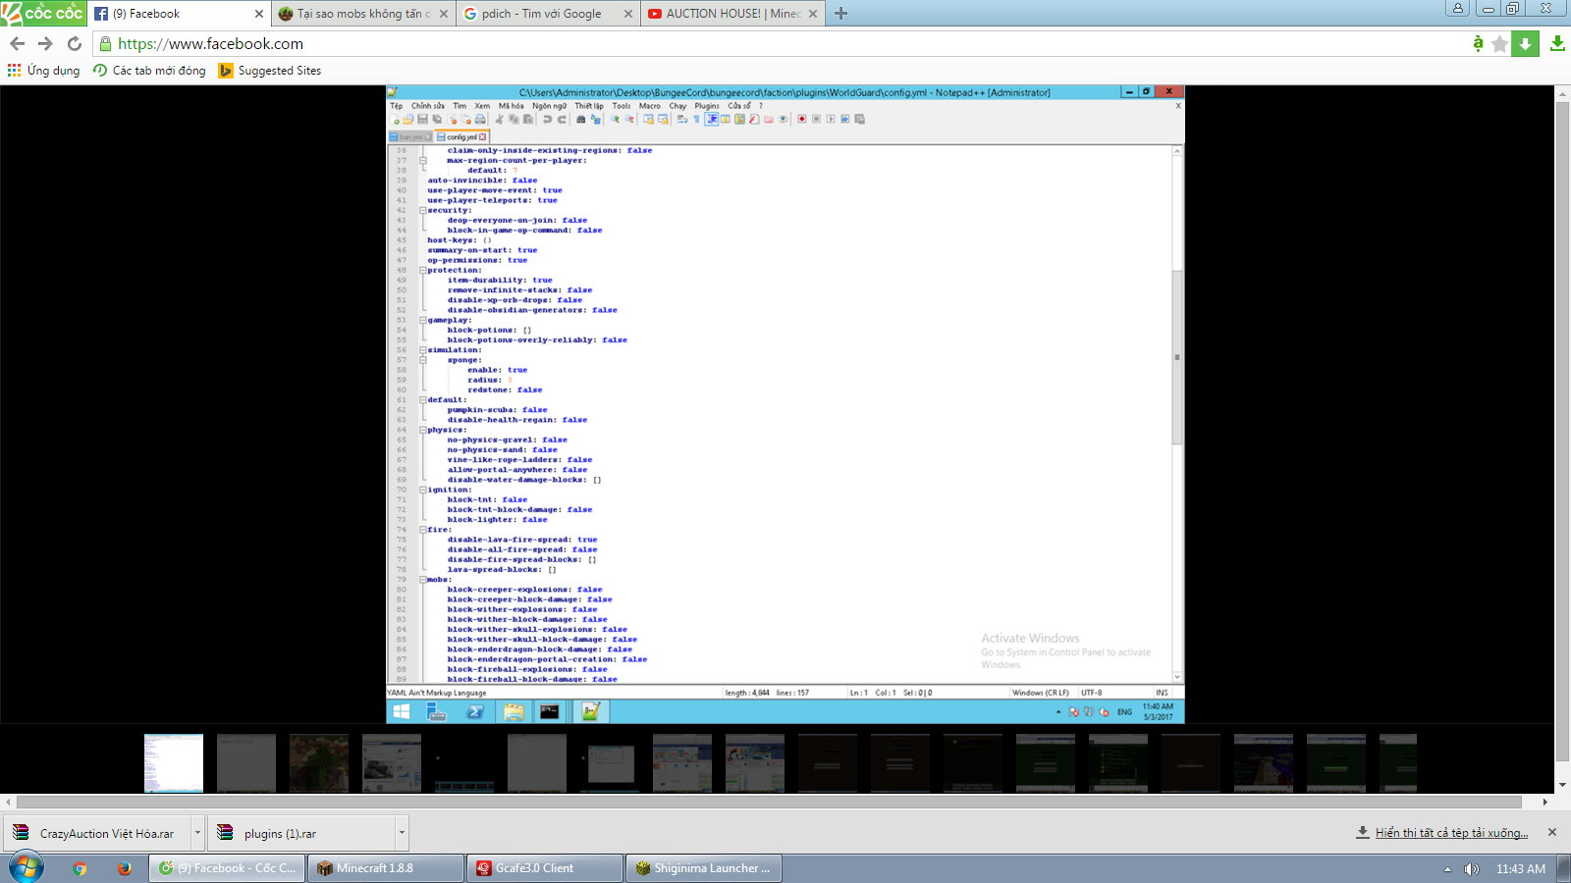1571x883 pixels.
Task: Open the browser downloads arrow icon
Action: 1557,43
